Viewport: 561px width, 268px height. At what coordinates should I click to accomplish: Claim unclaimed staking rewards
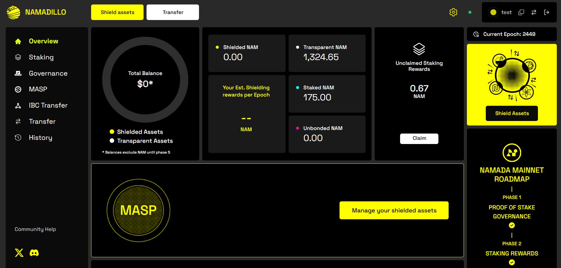coord(419,138)
